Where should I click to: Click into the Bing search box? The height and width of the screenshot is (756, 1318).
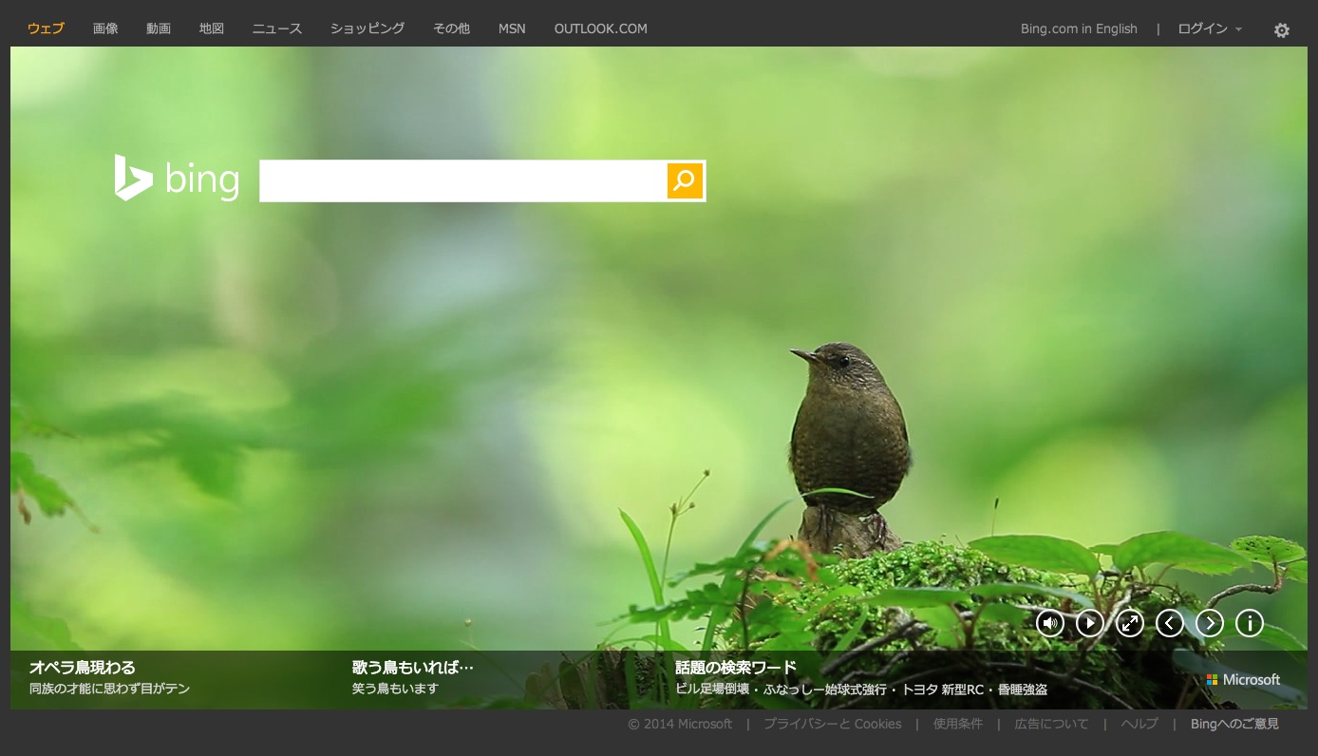pos(462,180)
